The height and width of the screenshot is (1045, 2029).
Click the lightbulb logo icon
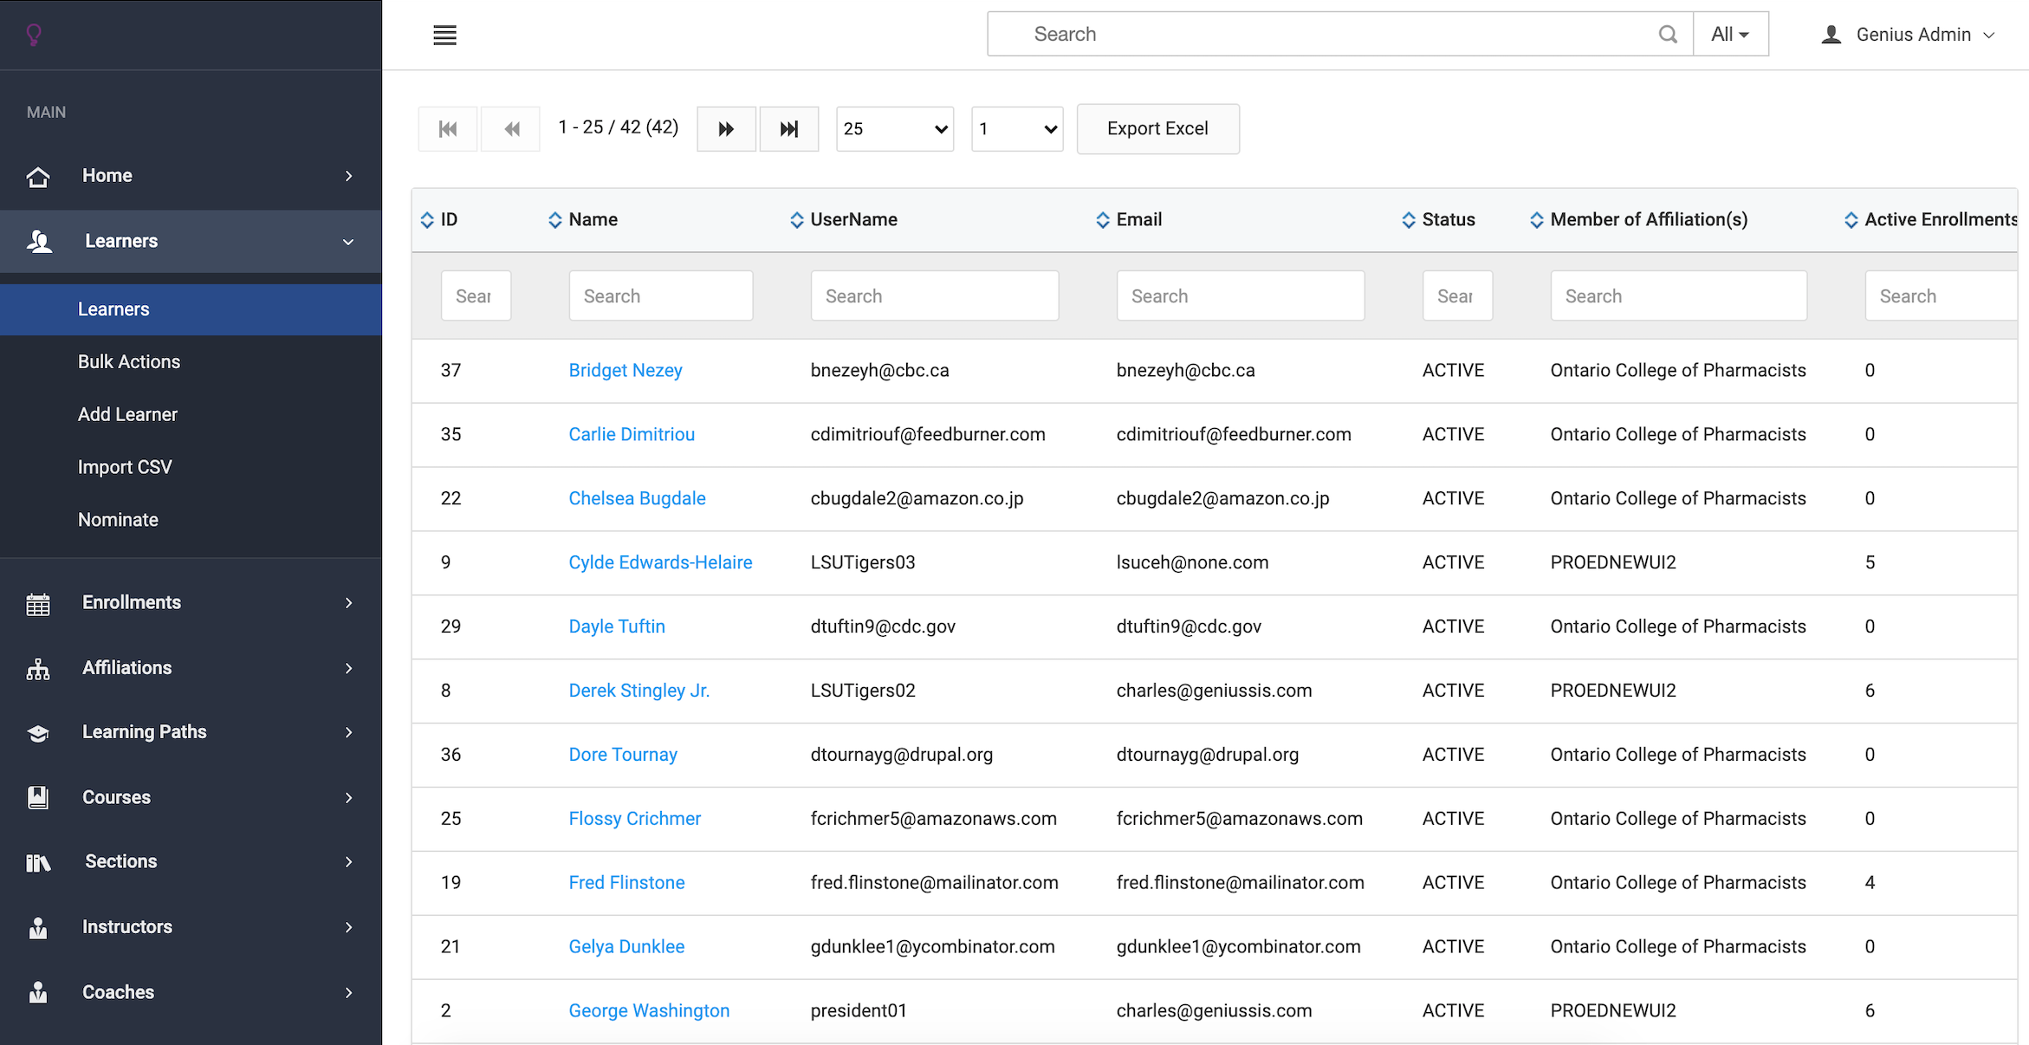click(x=34, y=35)
